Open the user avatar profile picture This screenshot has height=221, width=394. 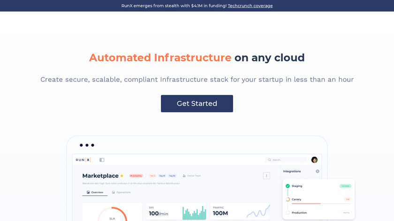click(x=314, y=160)
